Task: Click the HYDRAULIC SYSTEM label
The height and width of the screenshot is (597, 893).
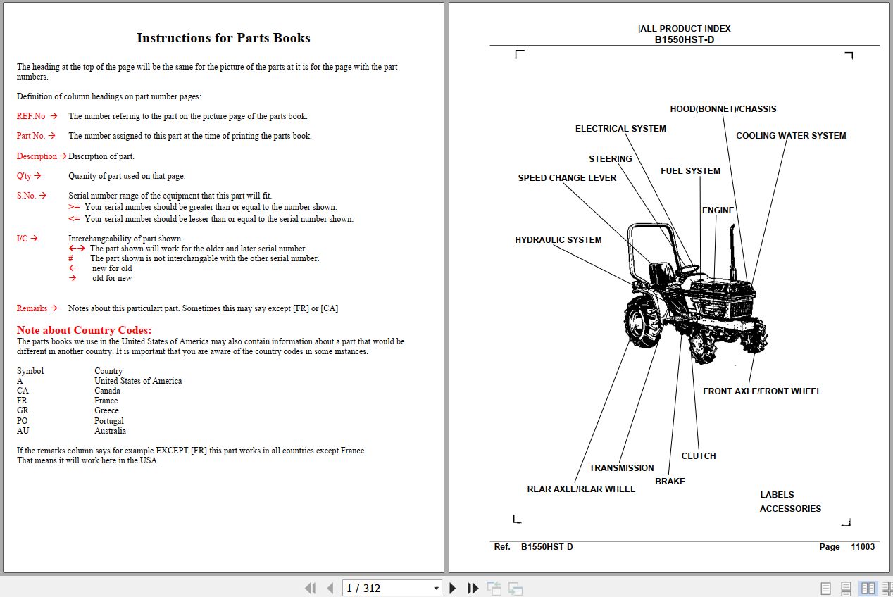Action: [558, 240]
